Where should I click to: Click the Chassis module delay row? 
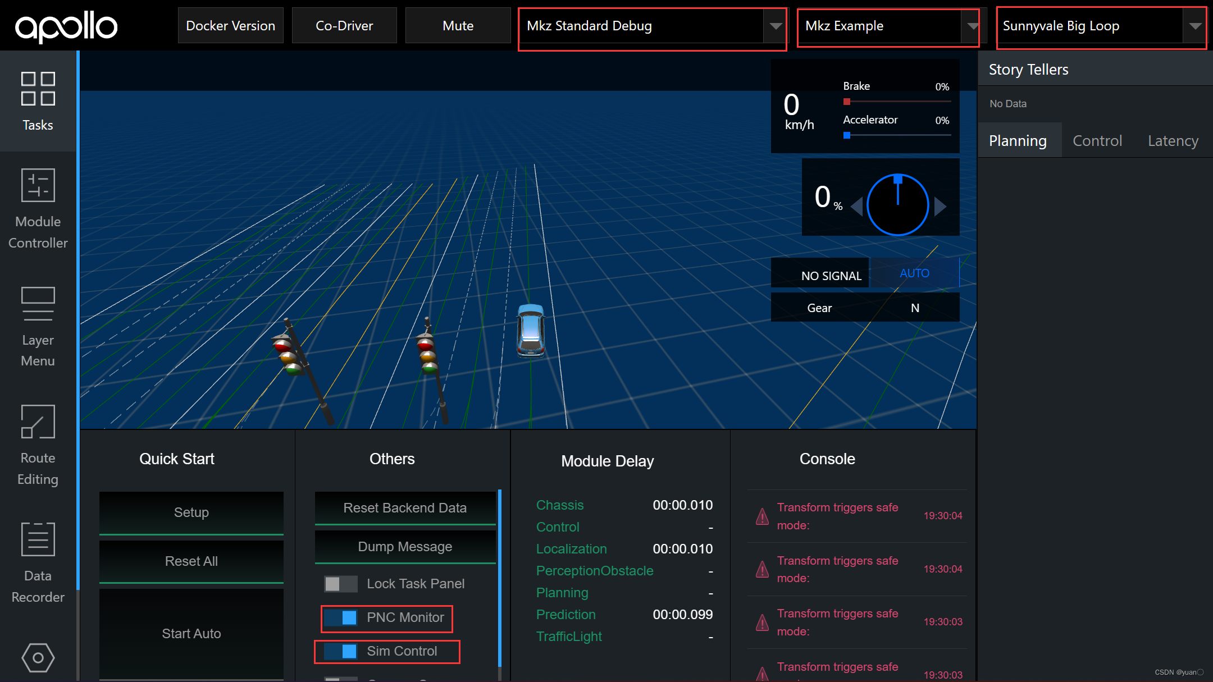[x=624, y=505]
